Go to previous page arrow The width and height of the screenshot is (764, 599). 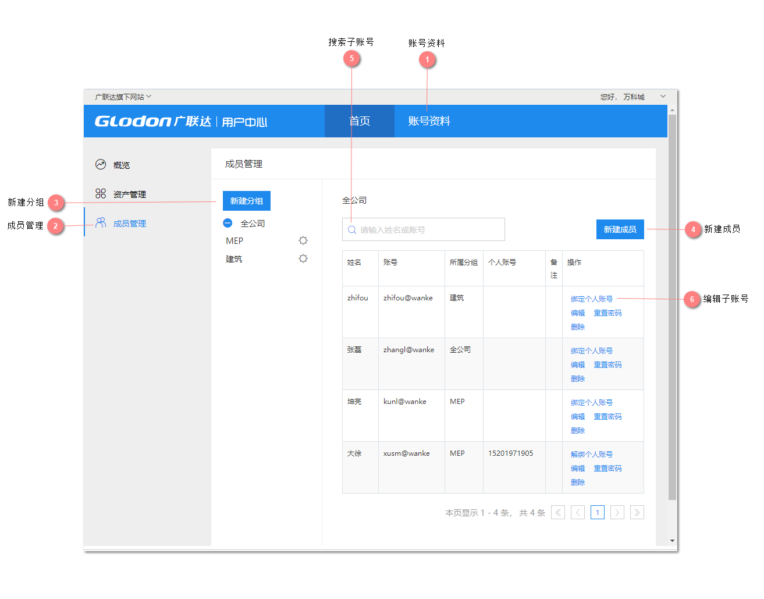(578, 512)
